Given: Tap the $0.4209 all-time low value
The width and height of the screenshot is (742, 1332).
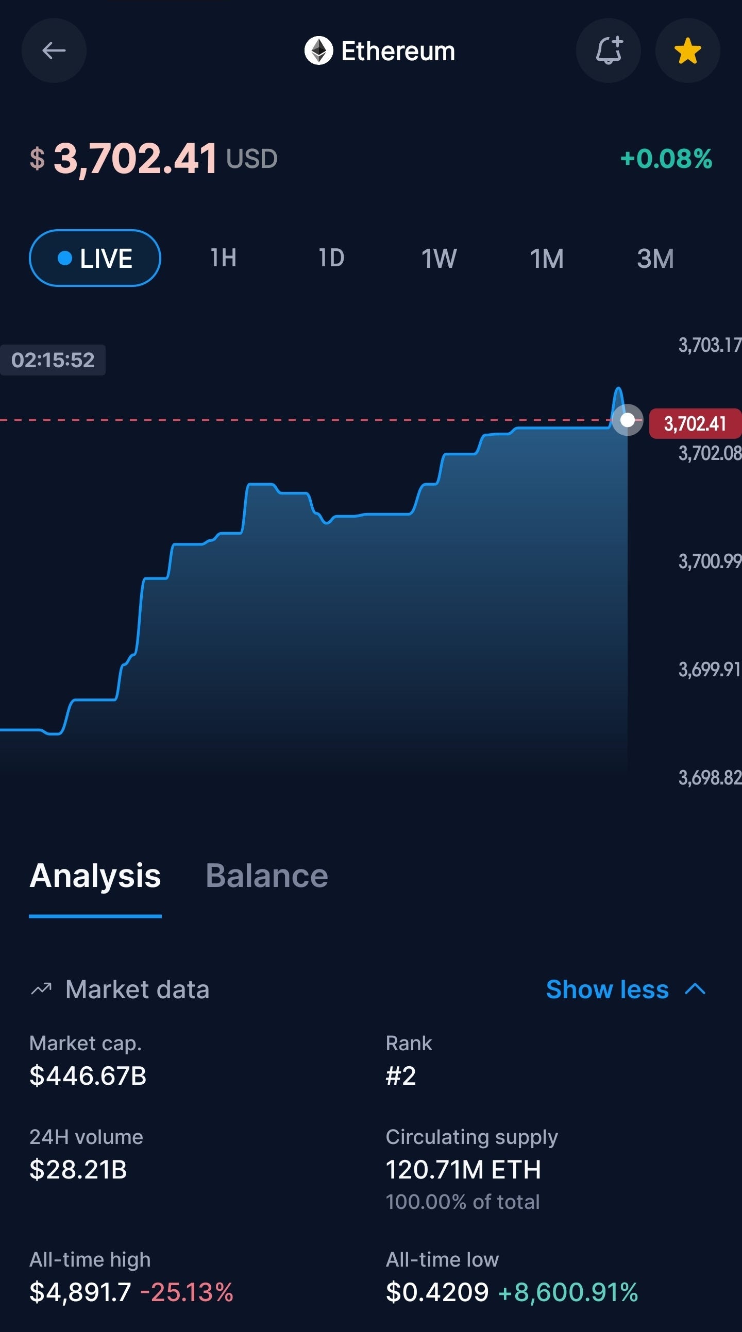Looking at the screenshot, I should tap(437, 1292).
